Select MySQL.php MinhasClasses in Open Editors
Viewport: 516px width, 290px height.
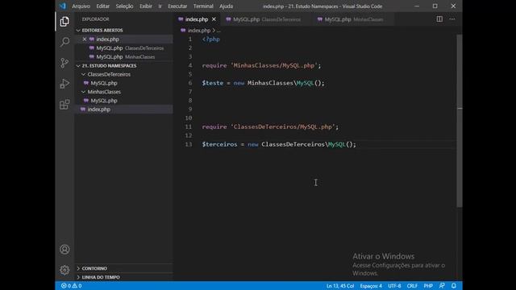123,57
